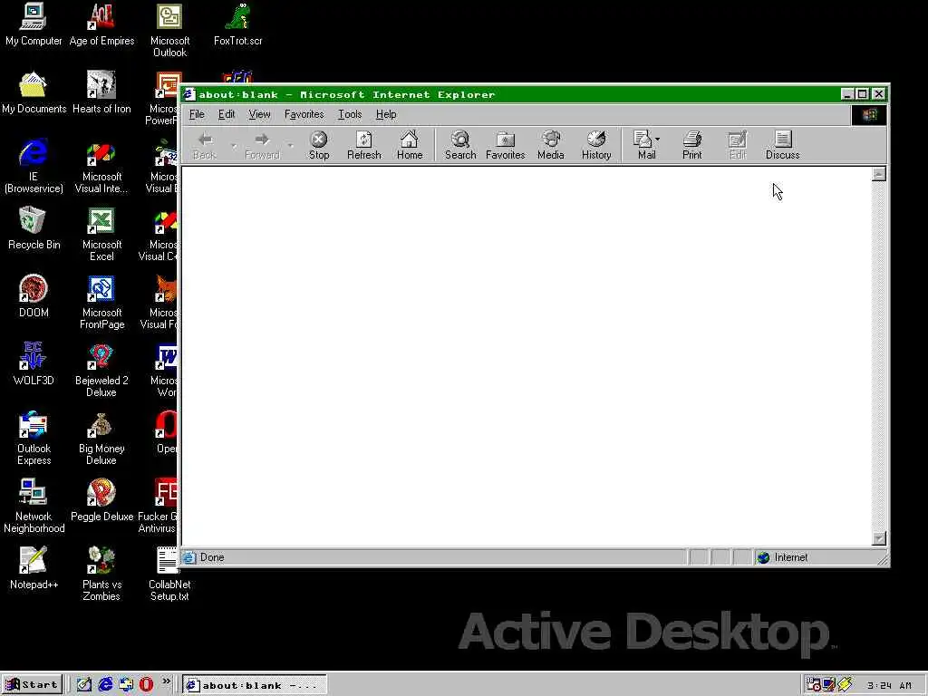The width and height of the screenshot is (928, 696).
Task: Go to the Home page
Action: (x=409, y=146)
